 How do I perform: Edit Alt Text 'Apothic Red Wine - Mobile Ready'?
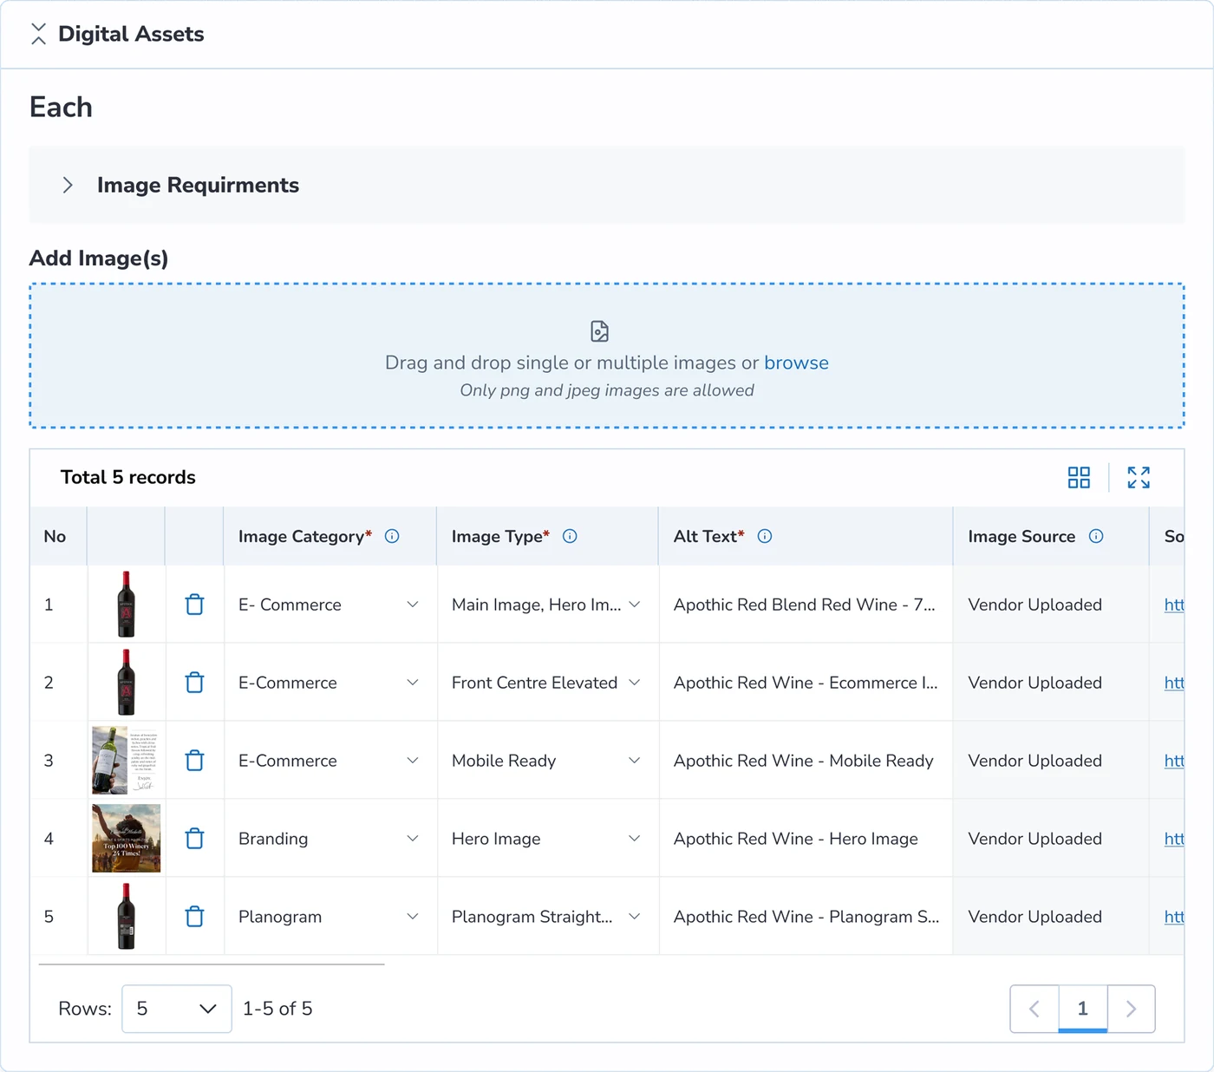pos(804,761)
